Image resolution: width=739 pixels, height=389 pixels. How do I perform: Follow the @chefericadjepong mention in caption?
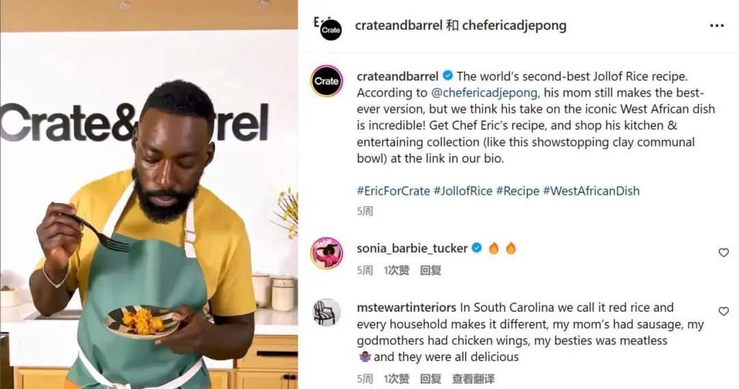pyautogui.click(x=484, y=93)
